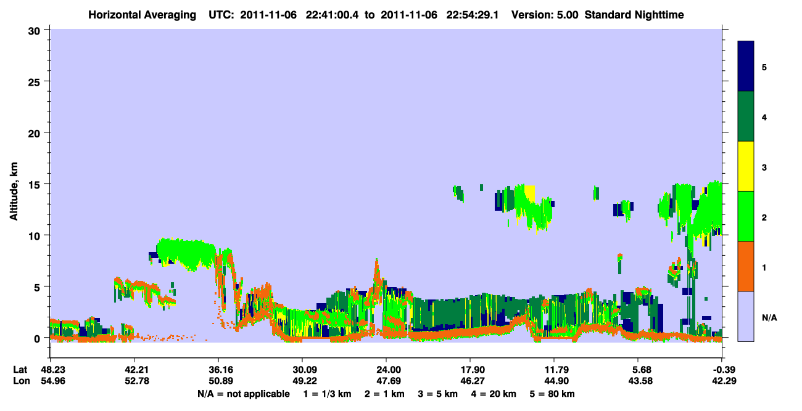Image resolution: width=802 pixels, height=411 pixels.
Task: Click 'Version: 5.00' in the title
Action: (x=545, y=14)
